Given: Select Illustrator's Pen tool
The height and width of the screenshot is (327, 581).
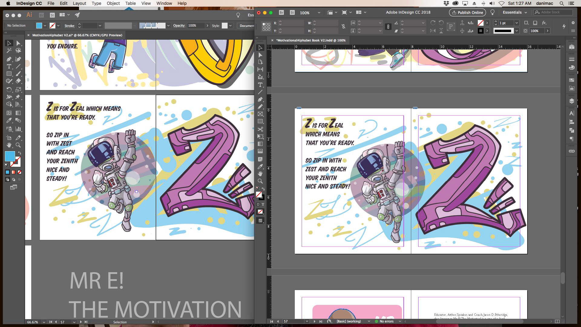Looking at the screenshot, I should click(9, 59).
